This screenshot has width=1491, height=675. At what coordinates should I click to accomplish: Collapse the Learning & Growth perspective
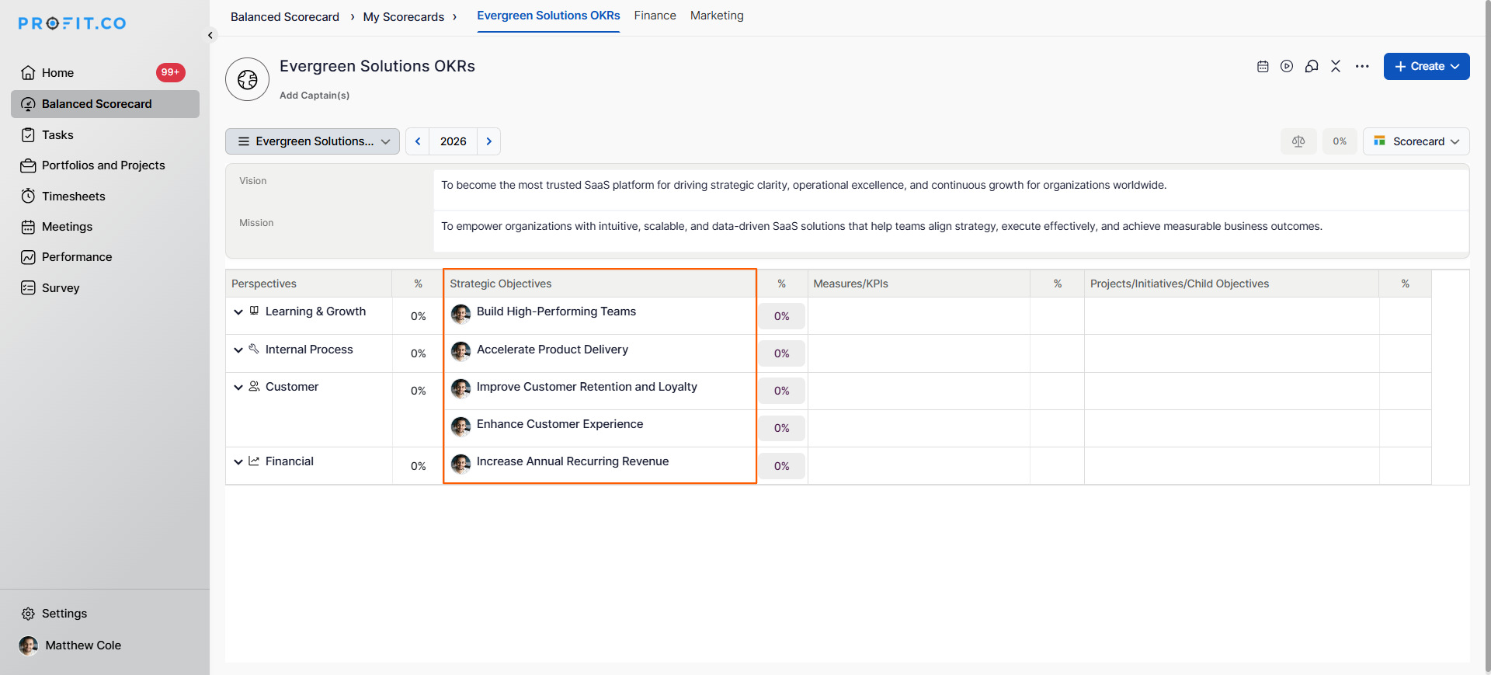238,312
